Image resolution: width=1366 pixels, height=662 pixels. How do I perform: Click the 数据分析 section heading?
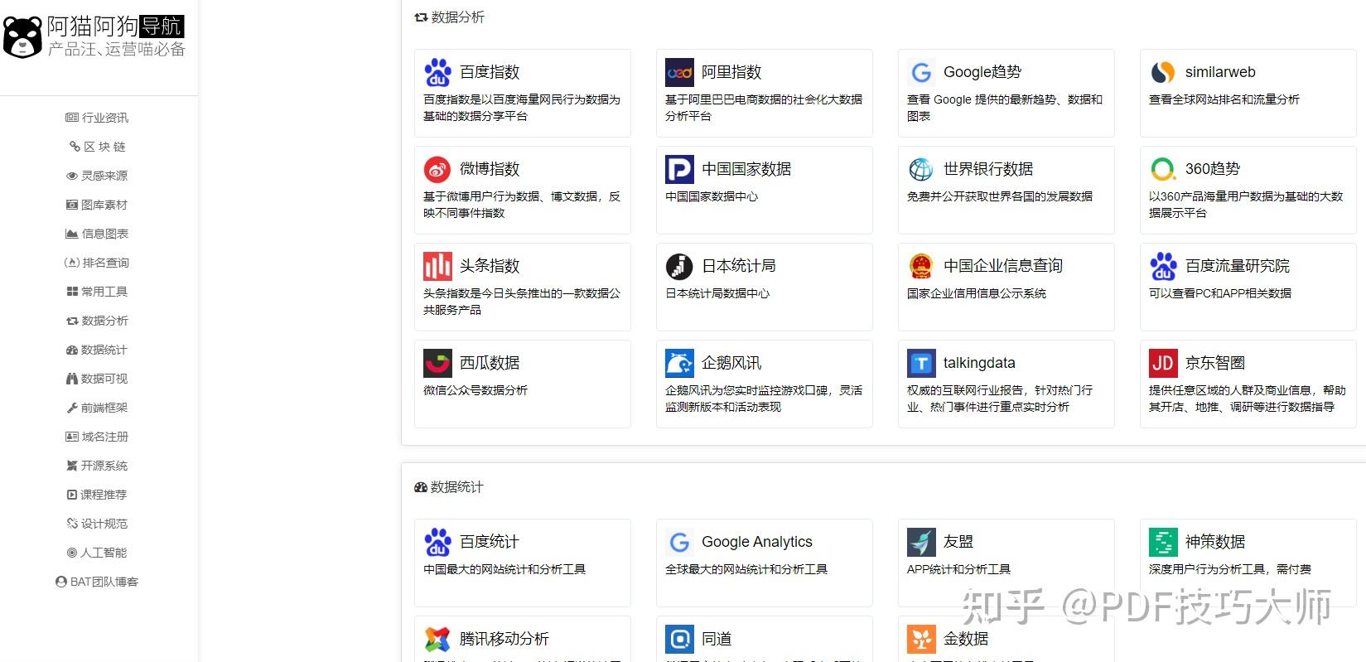click(450, 17)
